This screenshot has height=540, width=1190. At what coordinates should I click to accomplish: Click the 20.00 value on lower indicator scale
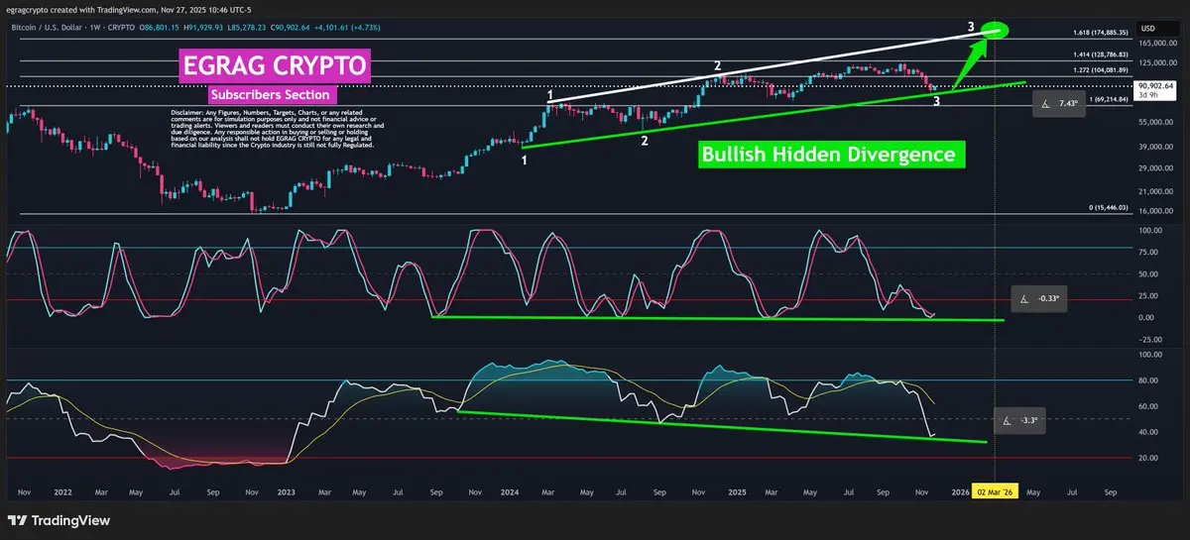1150,458
